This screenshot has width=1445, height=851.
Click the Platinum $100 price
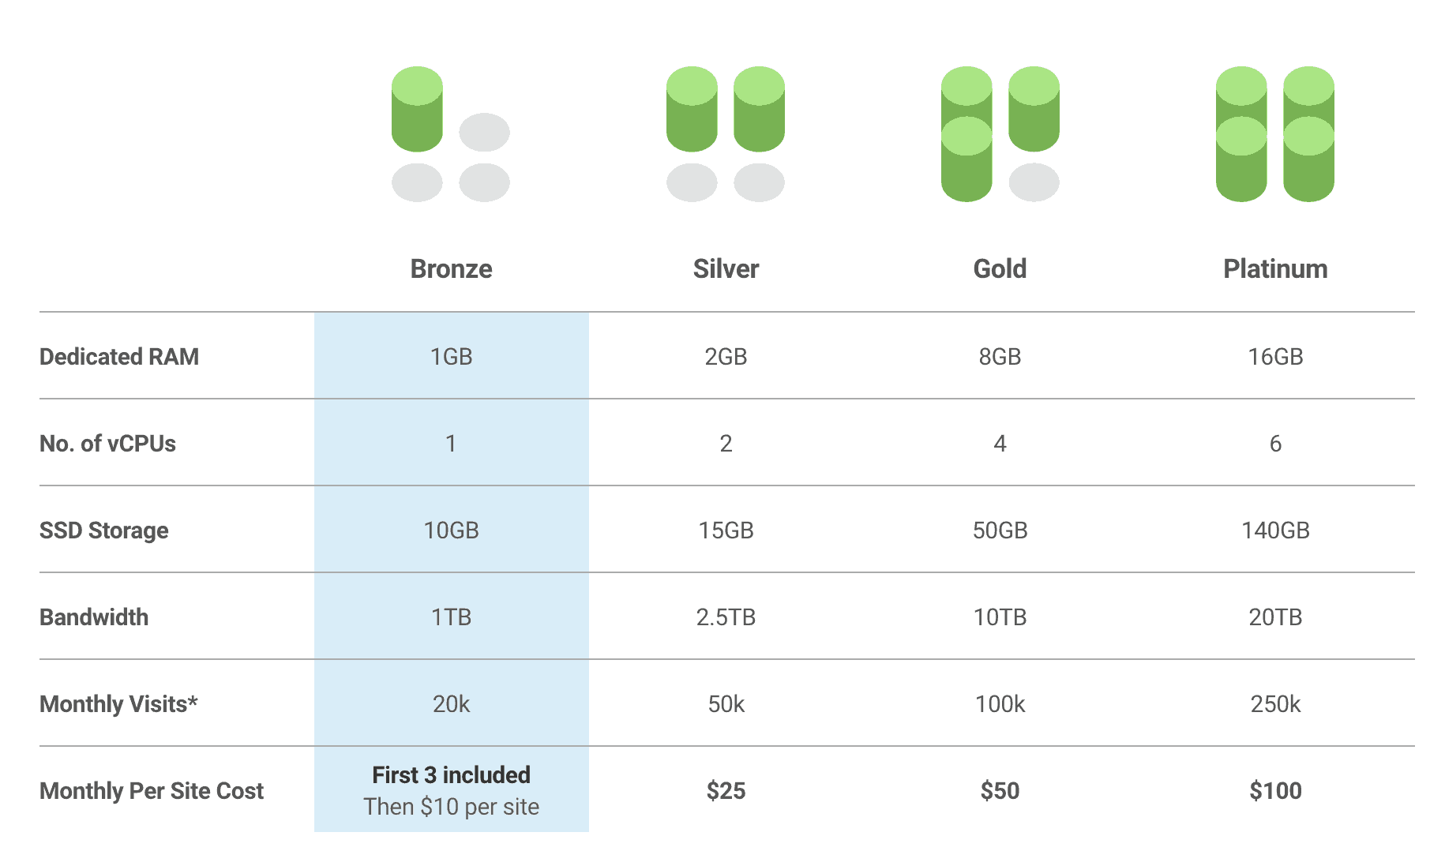(x=1275, y=791)
